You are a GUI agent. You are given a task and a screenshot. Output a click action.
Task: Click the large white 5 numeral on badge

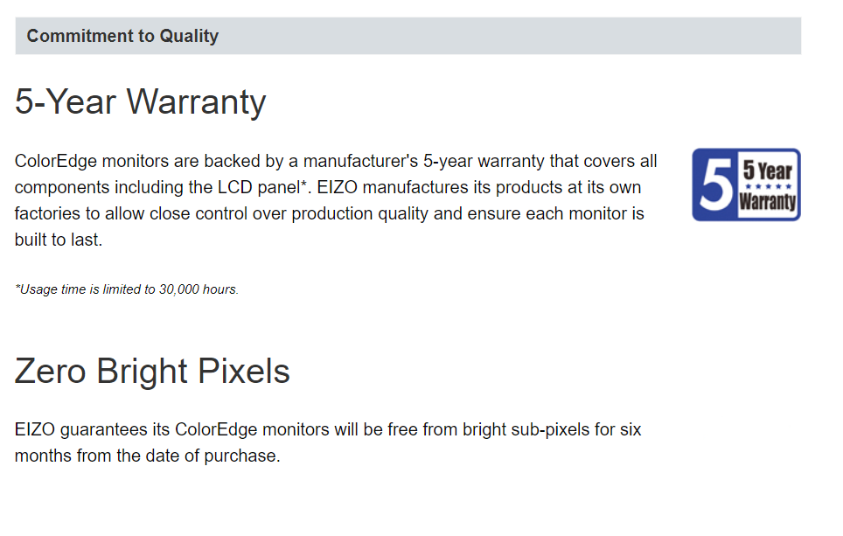(714, 184)
